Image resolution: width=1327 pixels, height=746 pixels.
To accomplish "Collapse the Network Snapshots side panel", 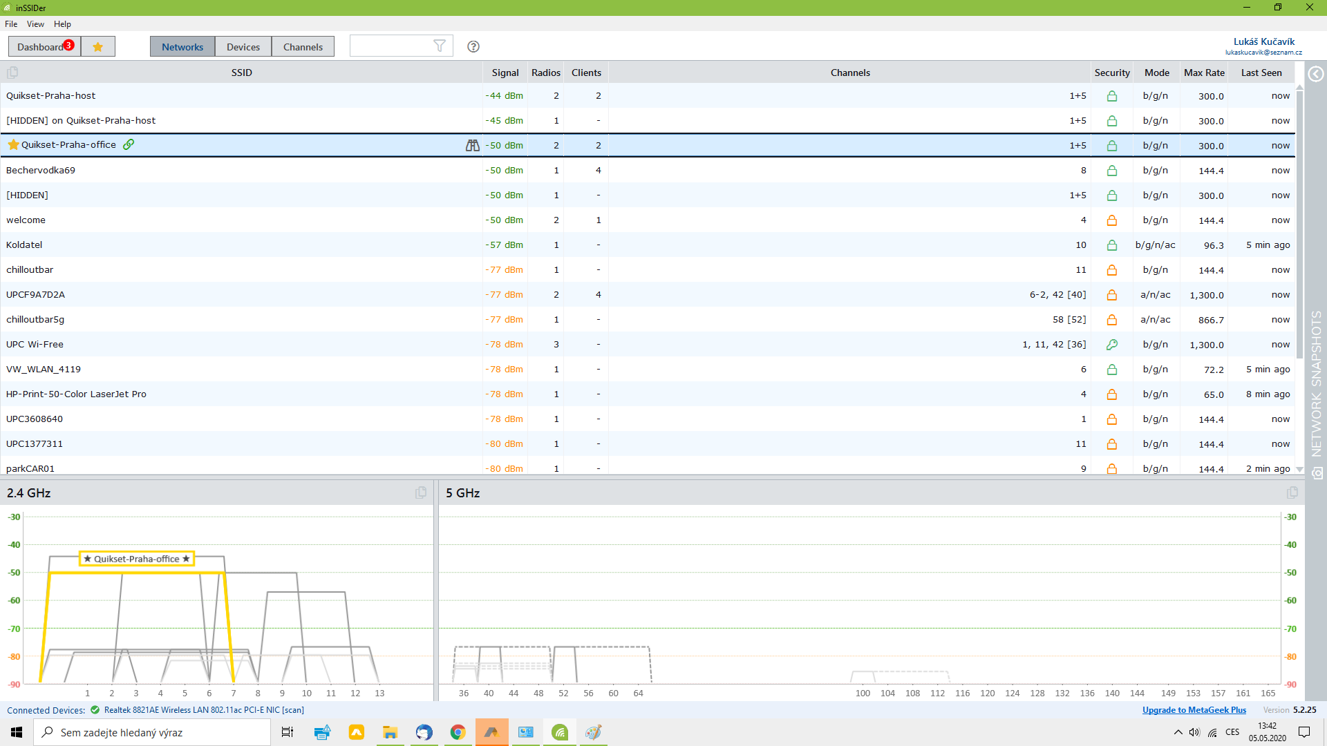I will tap(1316, 74).
